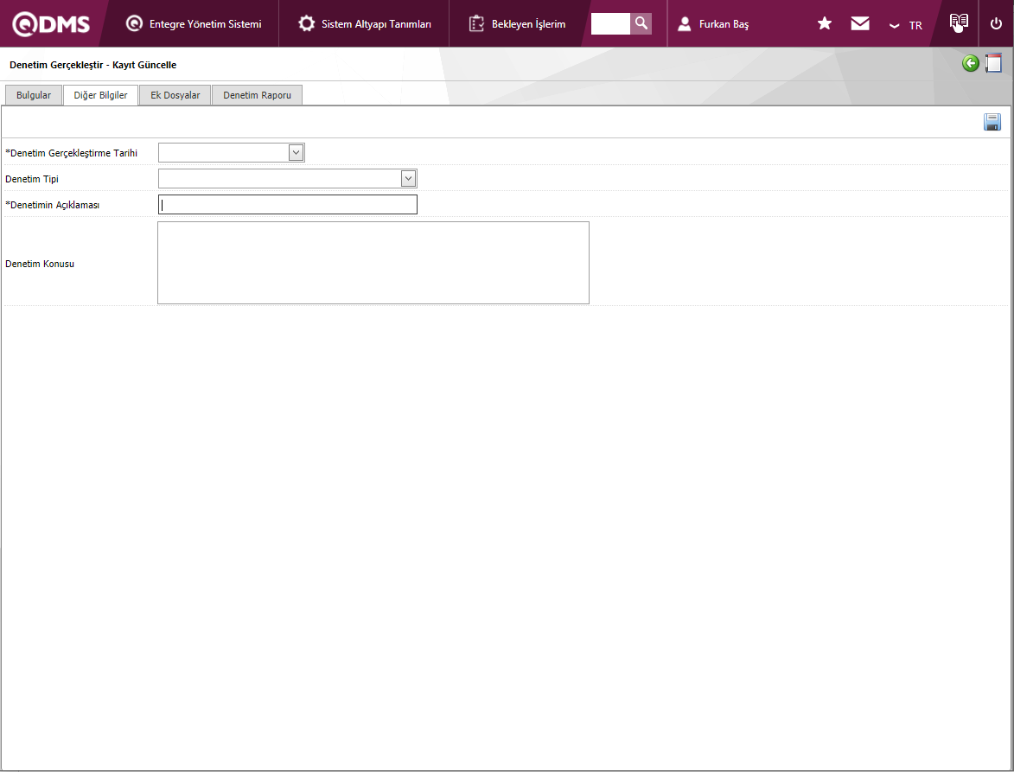Open the TR language selector
Viewport: 1014px width, 772px height.
[x=906, y=25]
